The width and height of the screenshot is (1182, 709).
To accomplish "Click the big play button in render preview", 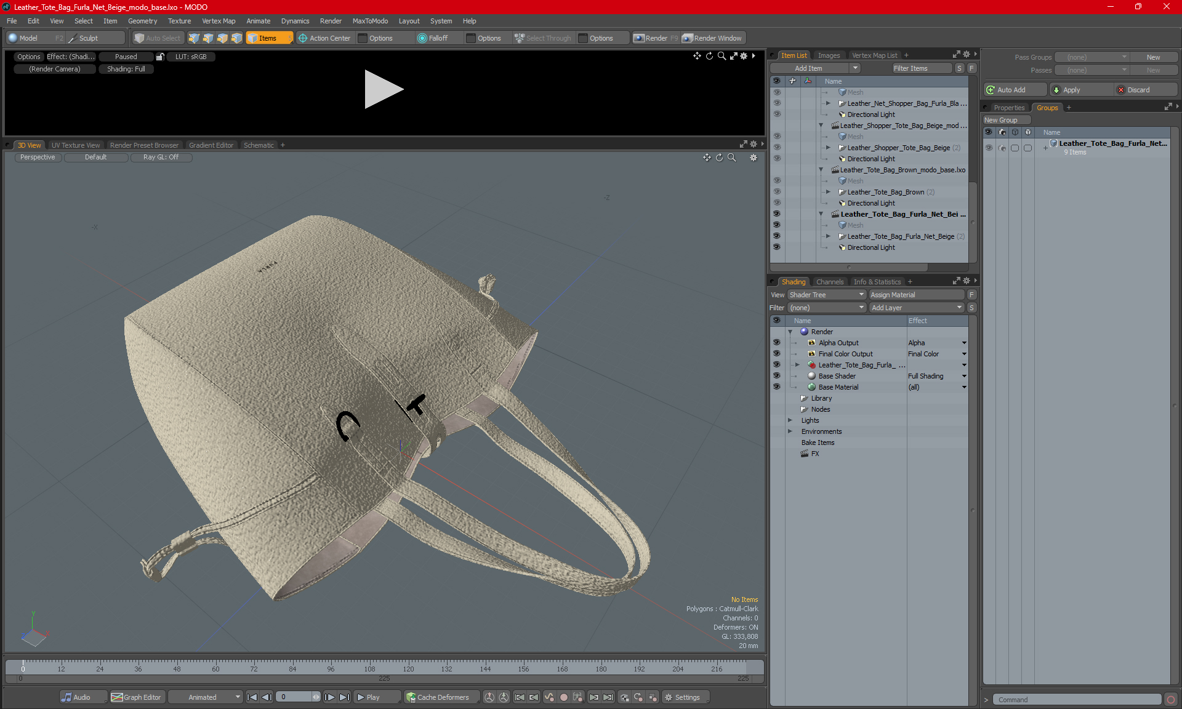I will [383, 89].
